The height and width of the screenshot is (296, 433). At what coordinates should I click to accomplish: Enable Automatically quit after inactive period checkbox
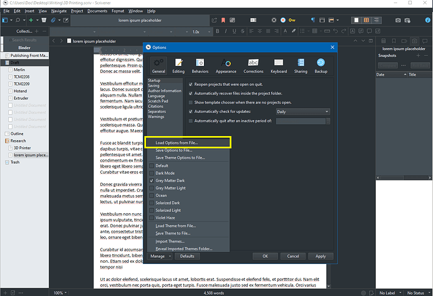tap(191, 120)
